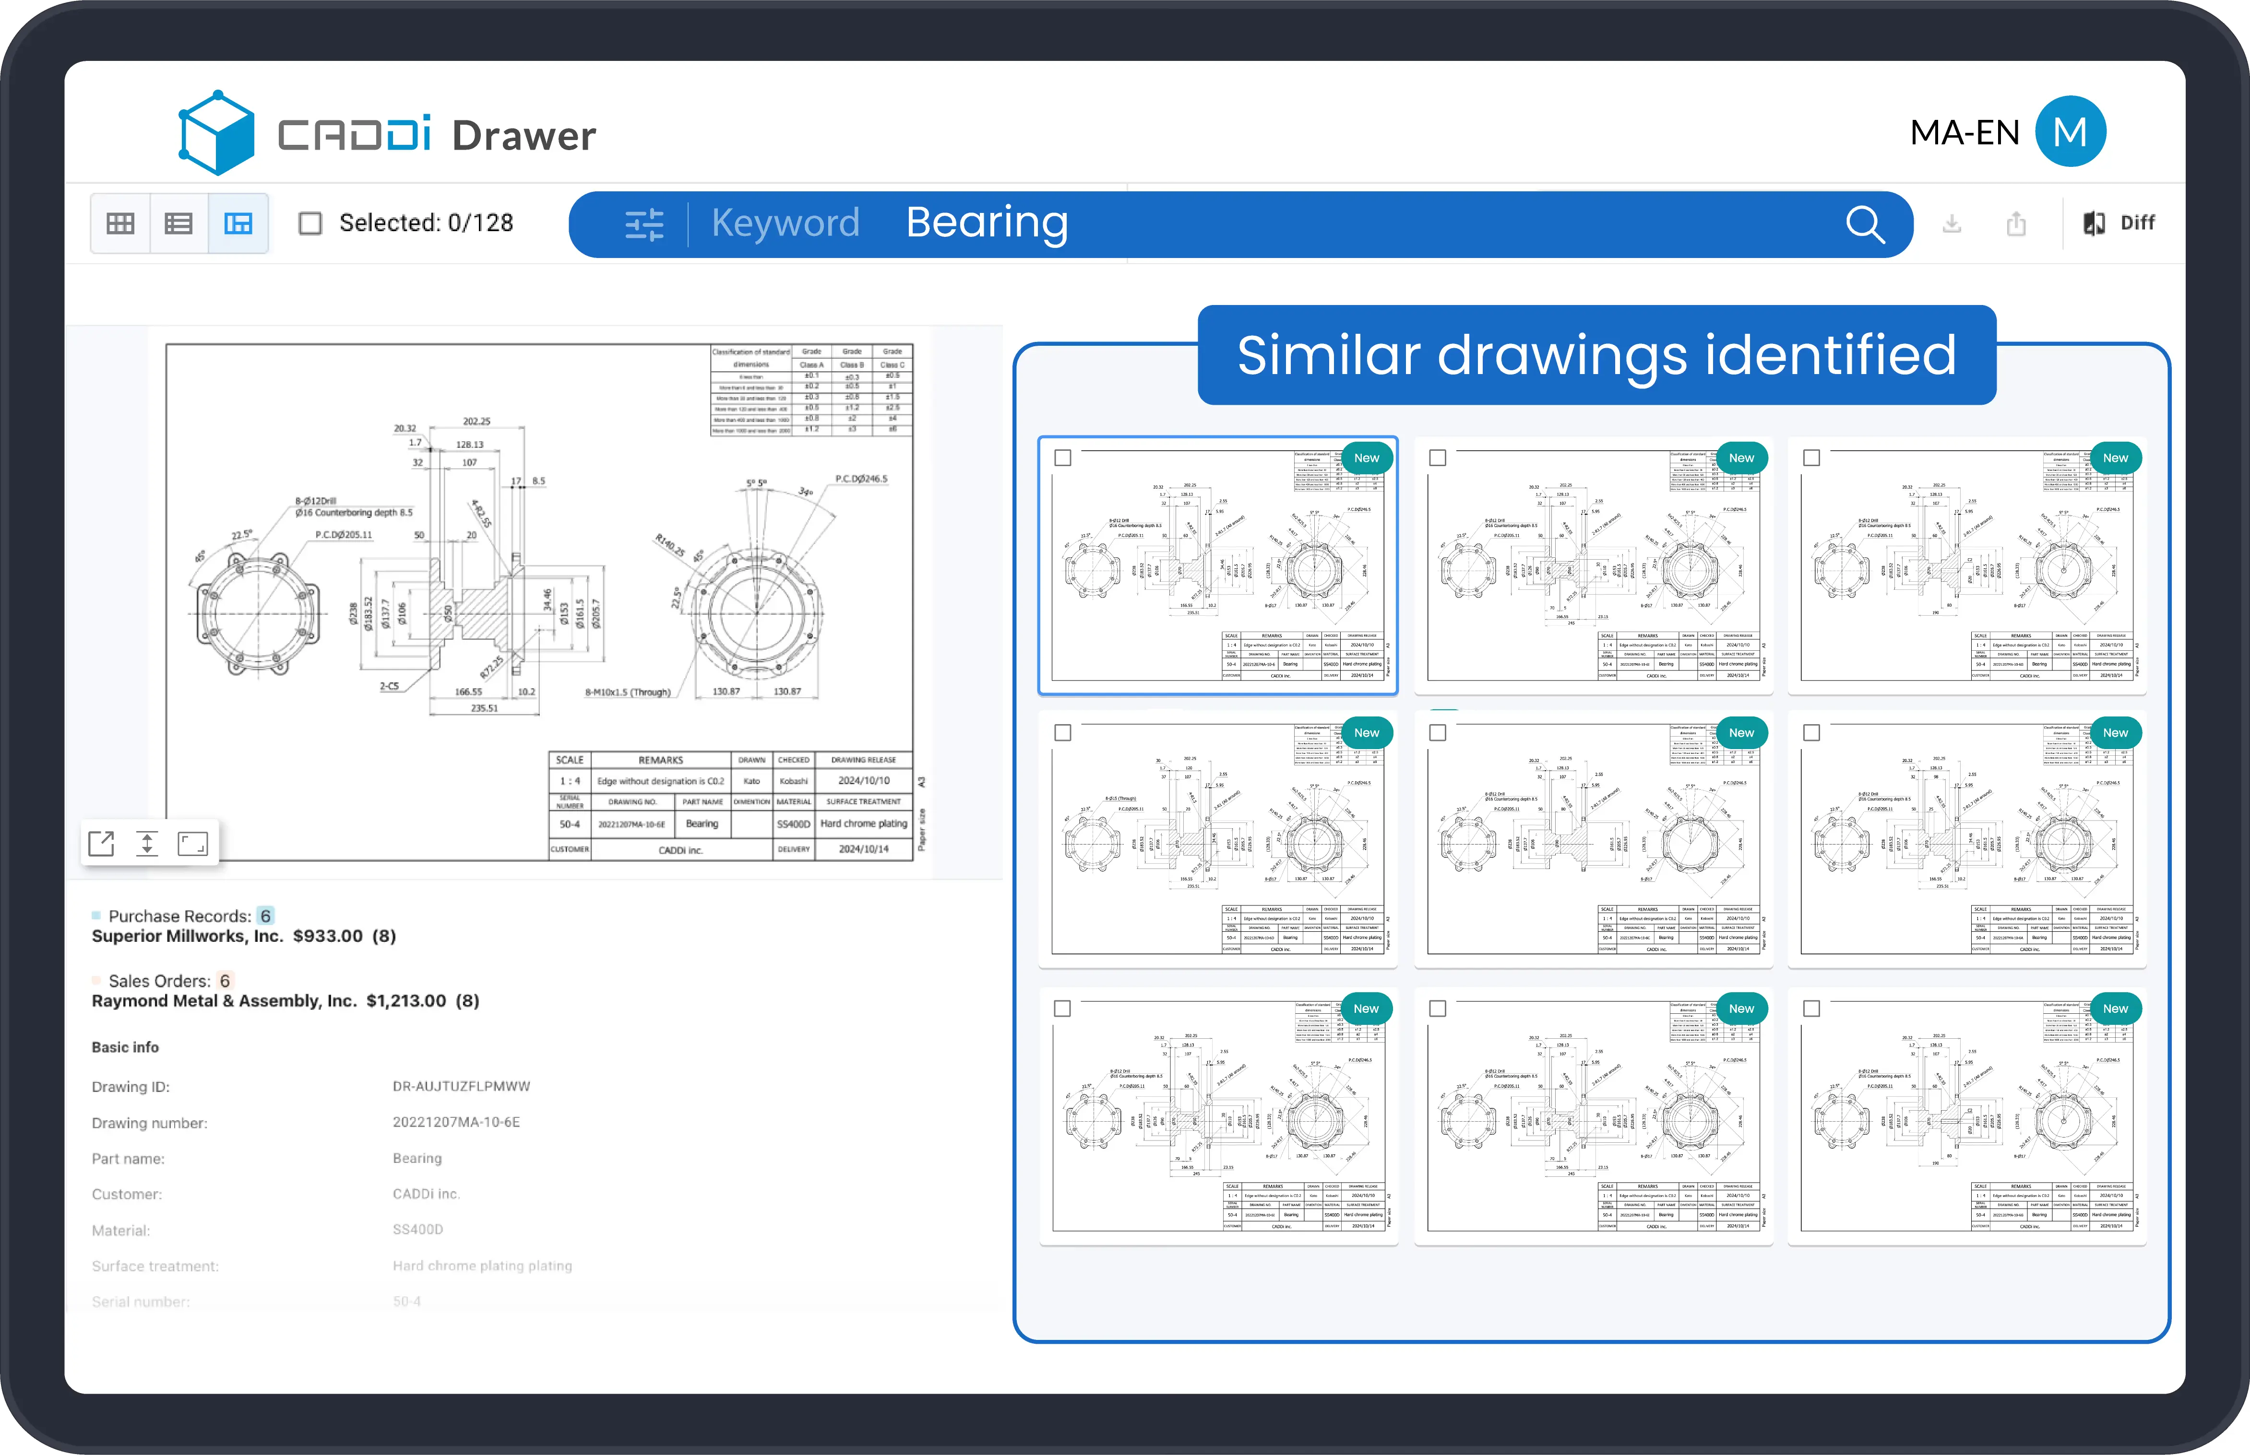
Task: Click the fullscreen icon under drawing preview
Action: pos(193,844)
